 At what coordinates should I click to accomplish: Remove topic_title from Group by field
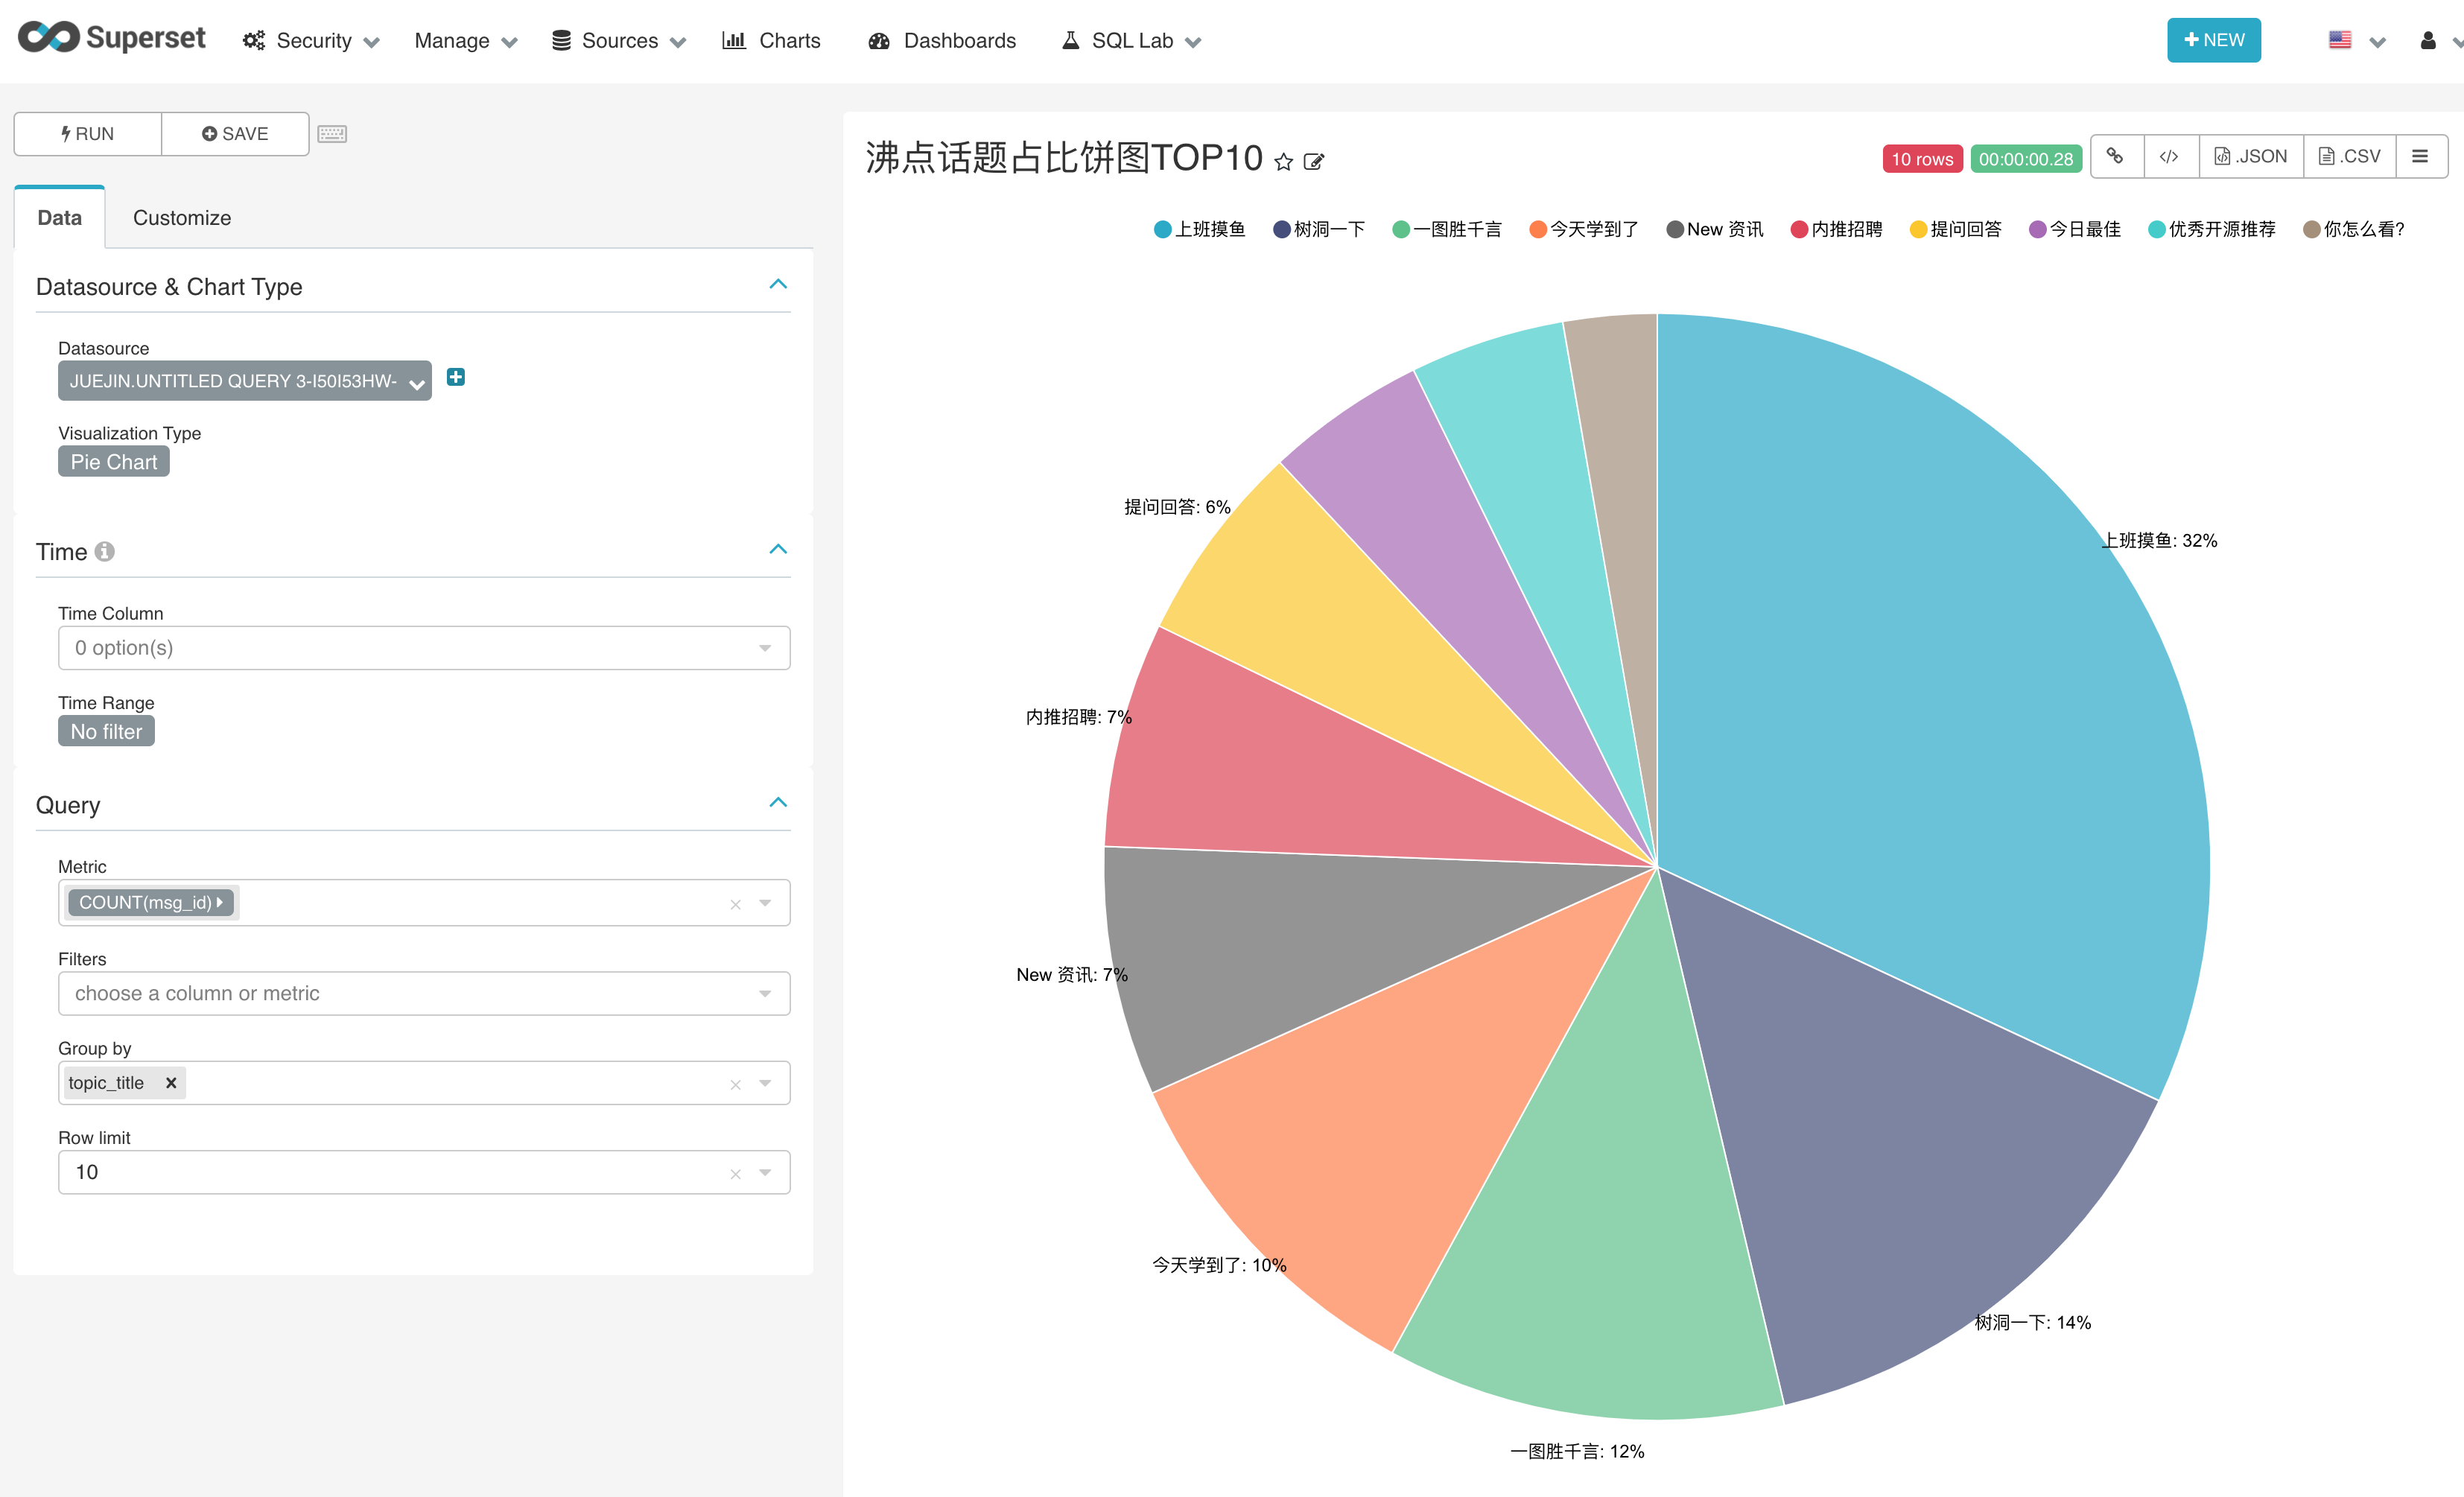click(x=171, y=1082)
